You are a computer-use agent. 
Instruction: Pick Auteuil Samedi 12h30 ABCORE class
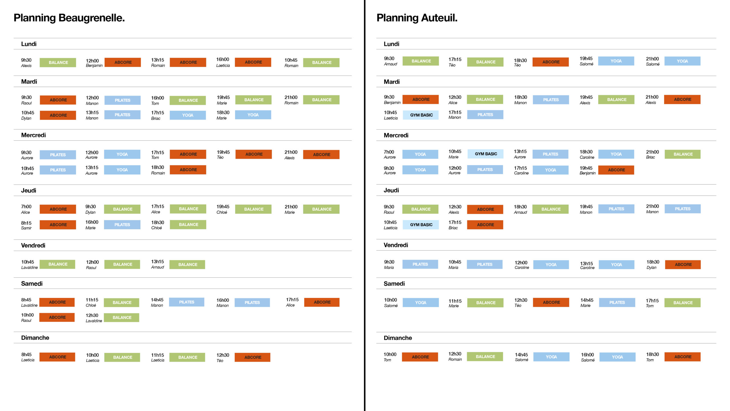551,302
